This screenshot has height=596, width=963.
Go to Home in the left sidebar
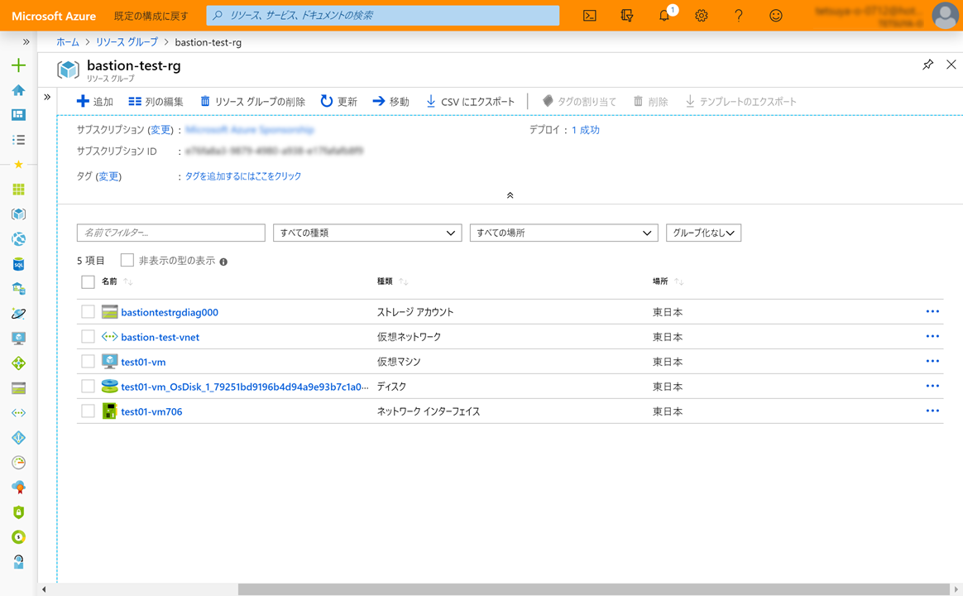[18, 90]
